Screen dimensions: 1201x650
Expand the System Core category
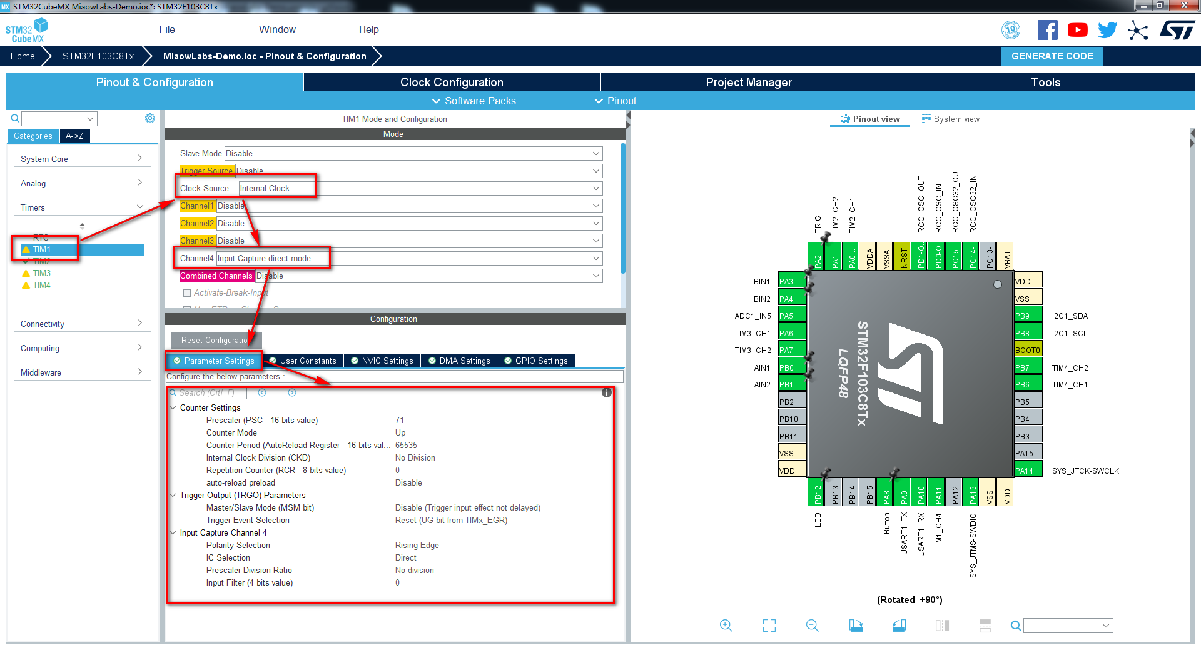(82, 159)
